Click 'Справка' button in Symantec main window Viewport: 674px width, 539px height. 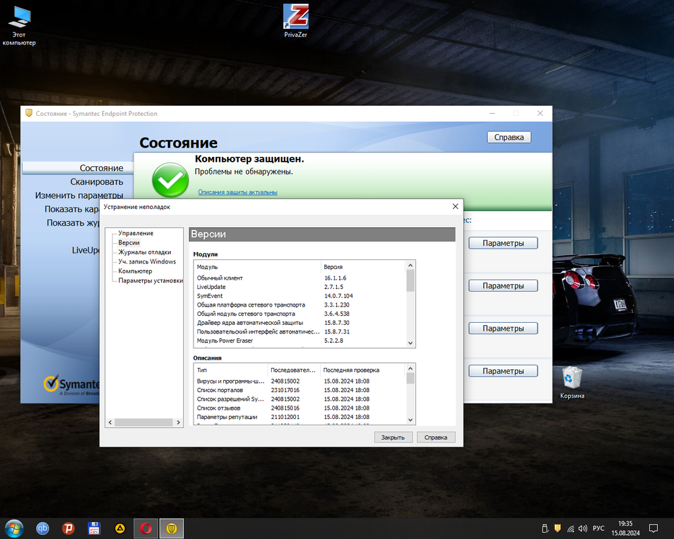509,137
